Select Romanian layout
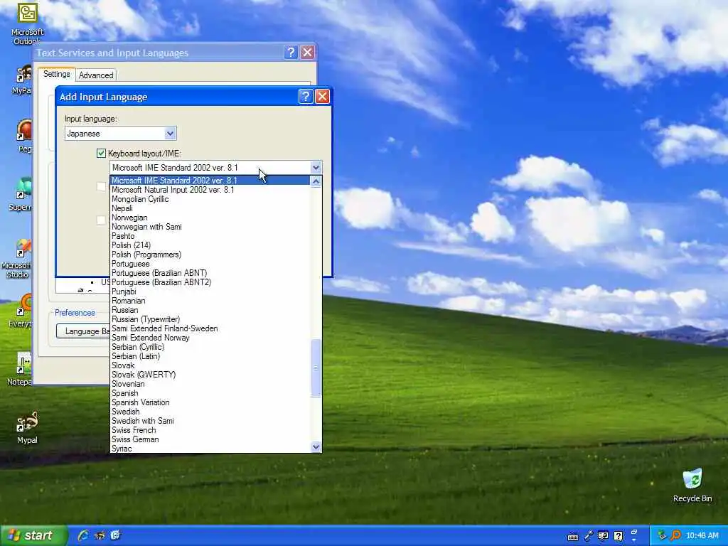The height and width of the screenshot is (546, 728). point(210,301)
